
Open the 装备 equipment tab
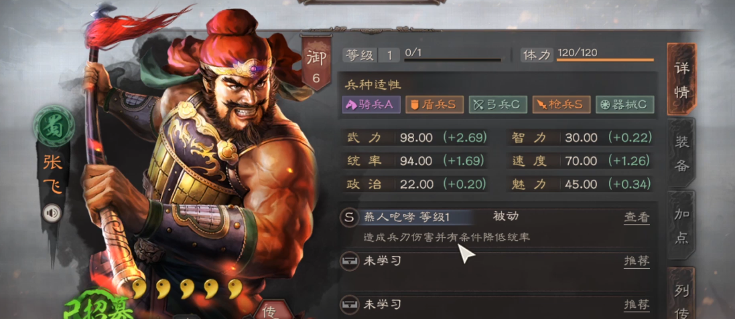[682, 152]
